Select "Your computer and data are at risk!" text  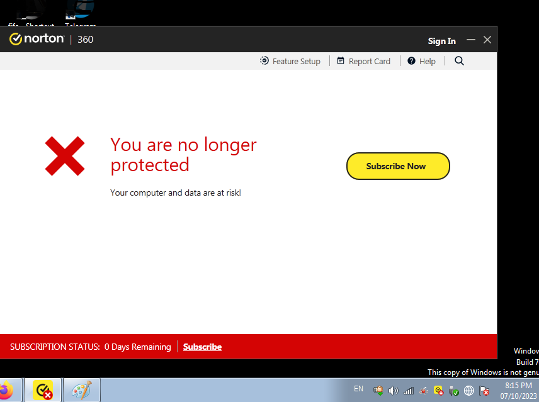176,193
